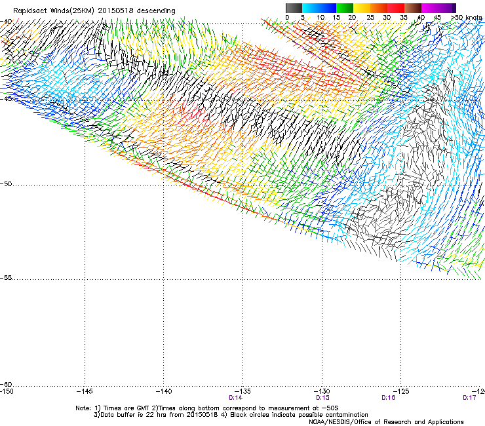Click the blue 10-15 knots legend segment
The height and width of the screenshot is (426, 485).
pyautogui.click(x=328, y=8)
